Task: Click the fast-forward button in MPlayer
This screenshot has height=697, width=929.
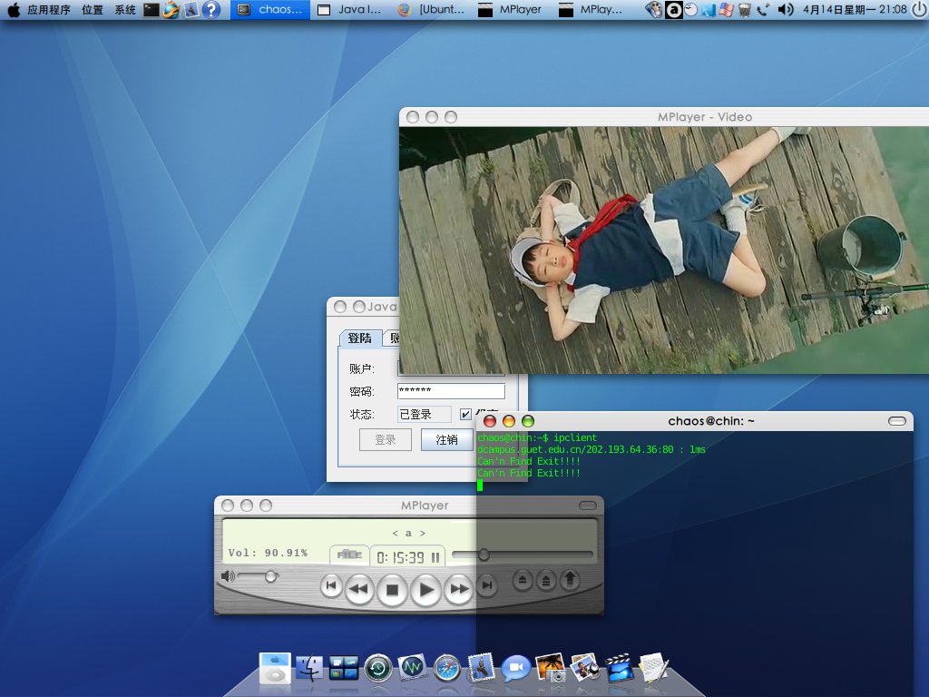Action: click(x=458, y=589)
